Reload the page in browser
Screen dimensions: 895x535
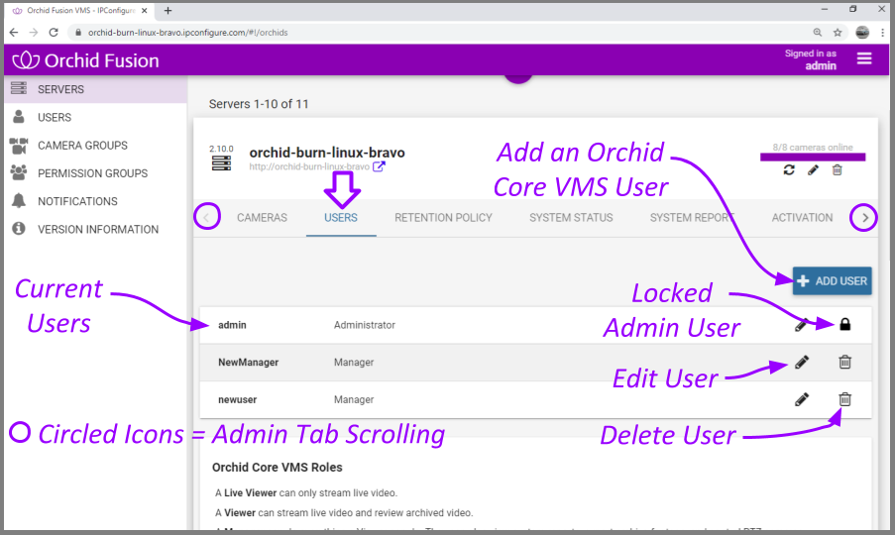click(x=54, y=33)
